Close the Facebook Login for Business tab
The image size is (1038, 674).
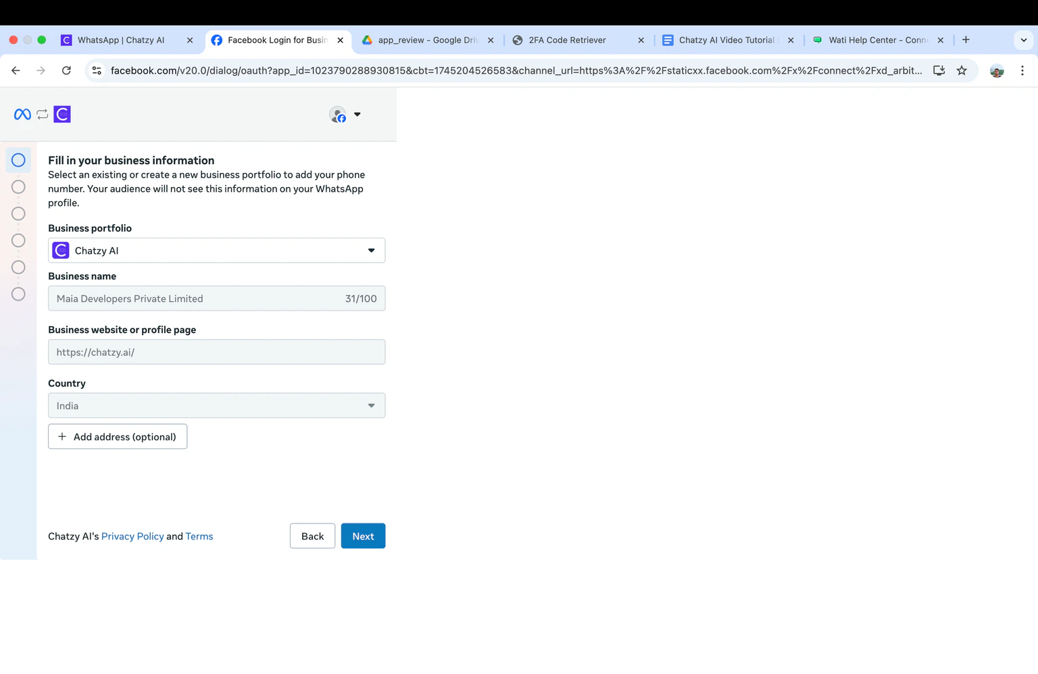point(340,40)
